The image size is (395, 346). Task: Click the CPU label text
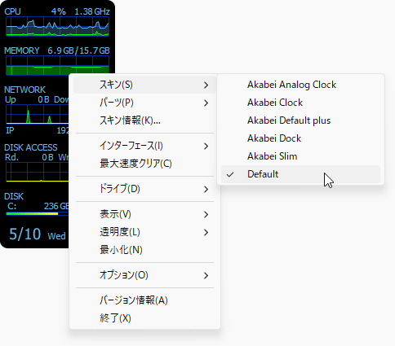pyautogui.click(x=12, y=11)
